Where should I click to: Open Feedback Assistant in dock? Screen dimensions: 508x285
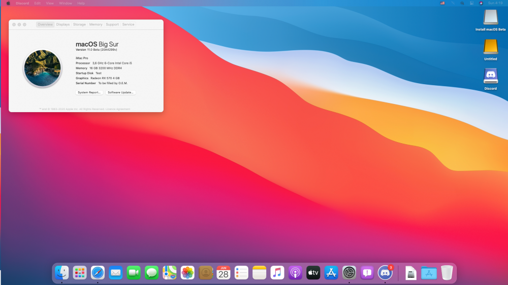(367, 273)
